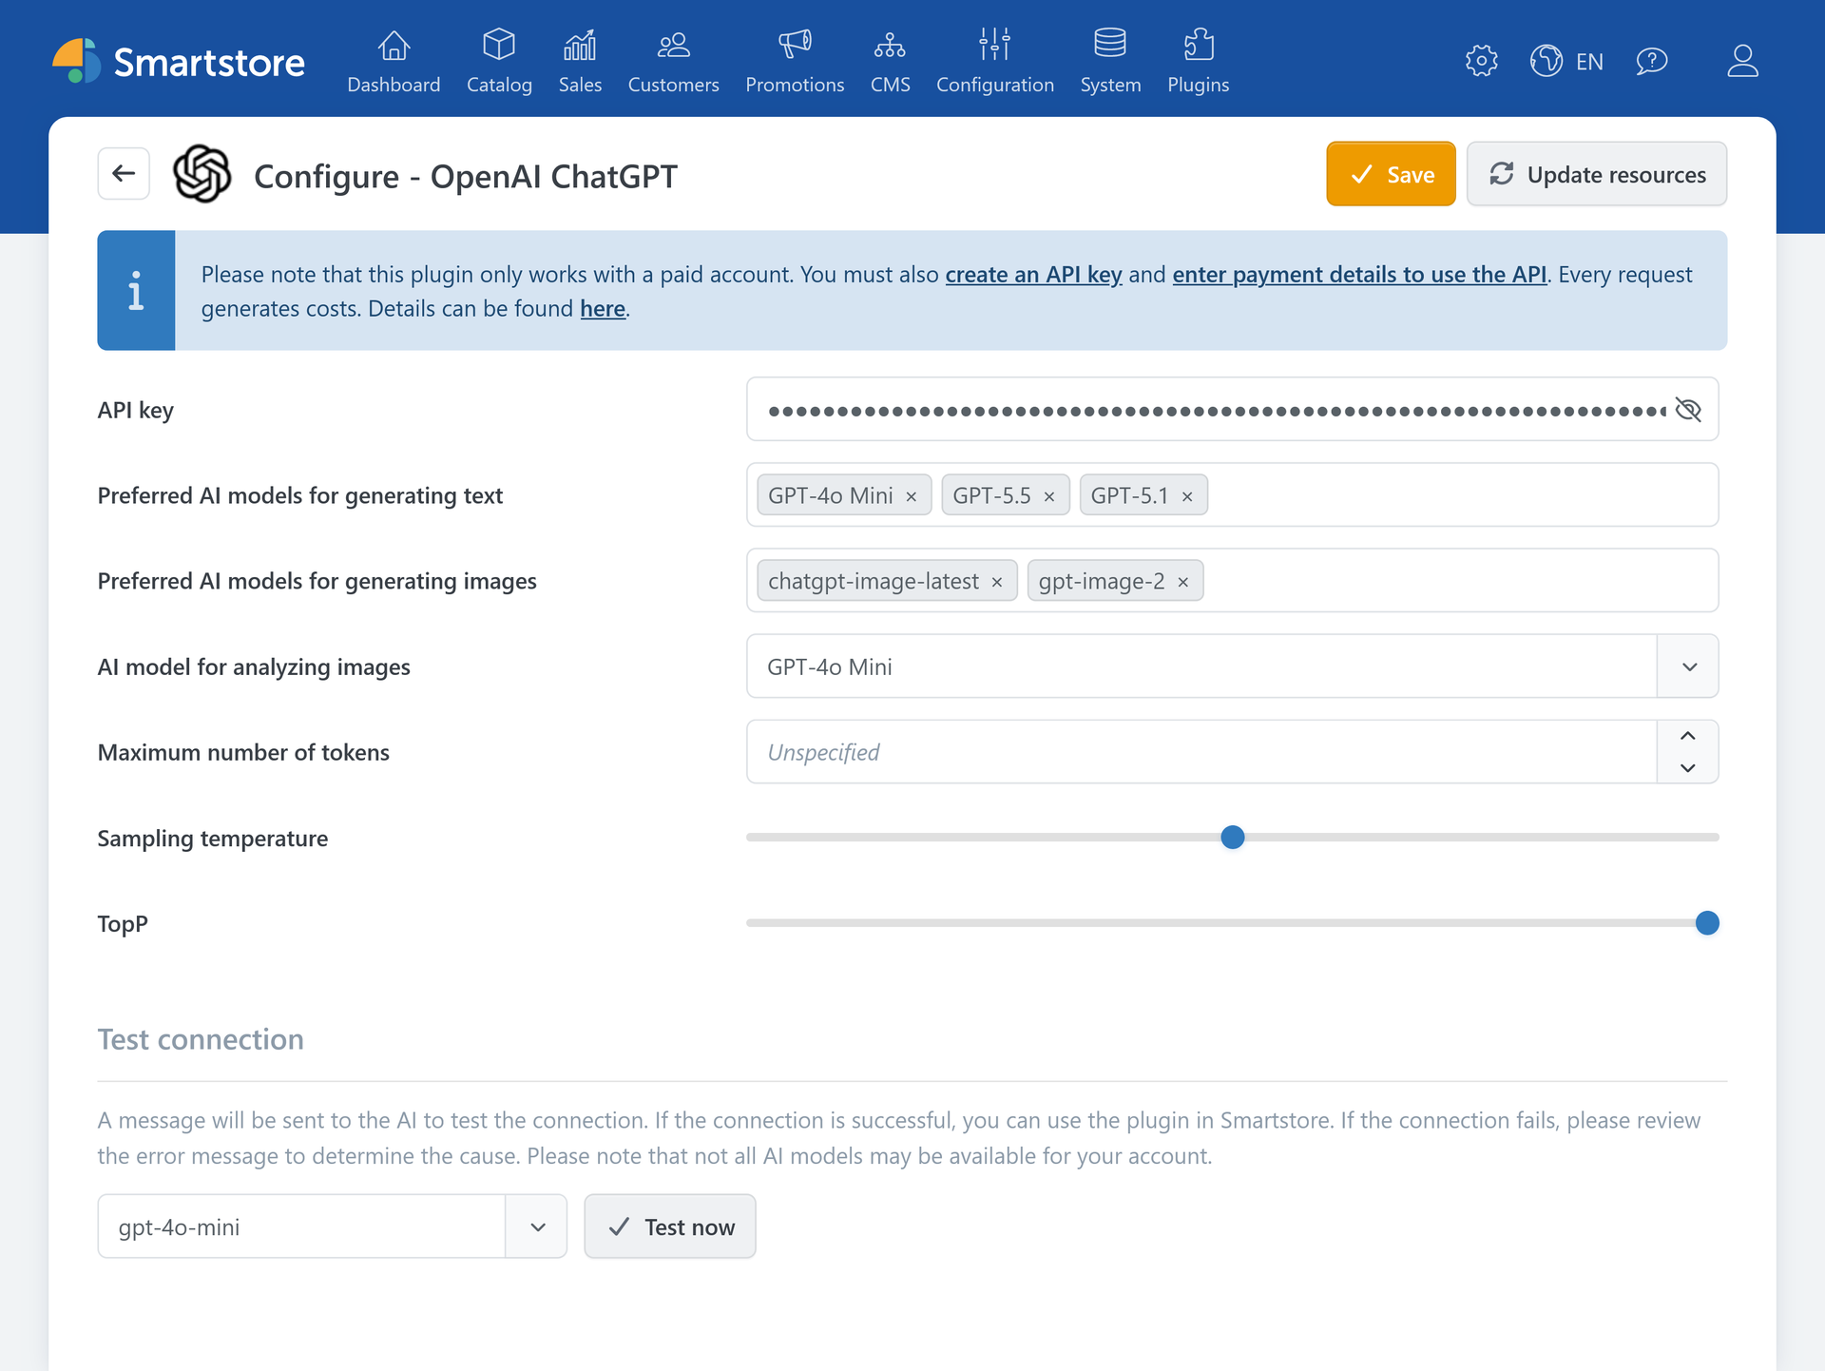Viewport: 1825px width, 1371px height.
Task: Remove the gpt-image-2 tag
Action: pyautogui.click(x=1183, y=582)
